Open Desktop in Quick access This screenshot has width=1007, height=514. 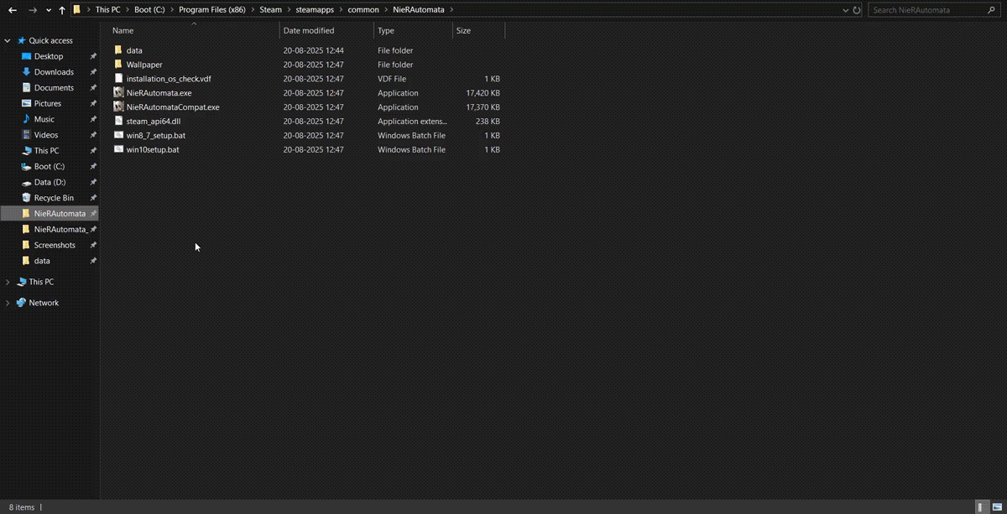click(49, 56)
